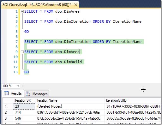
Task: Collapse the code block at line 1
Action: [x=22, y=11]
